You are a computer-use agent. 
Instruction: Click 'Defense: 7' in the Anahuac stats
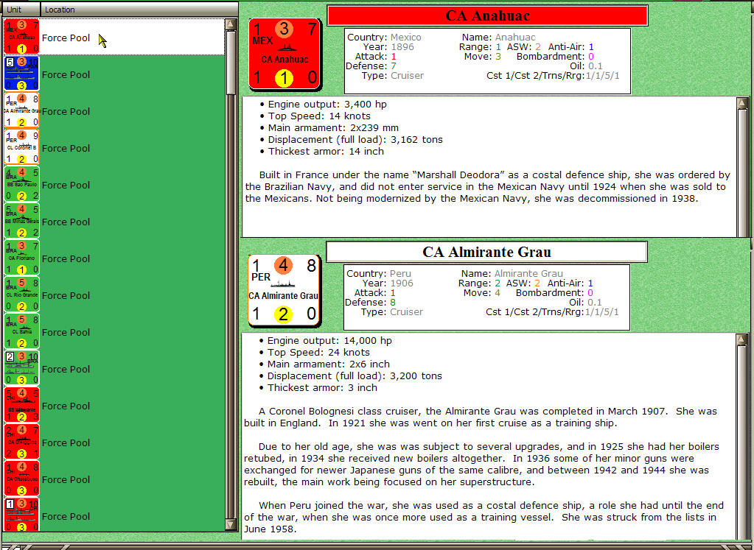371,66
